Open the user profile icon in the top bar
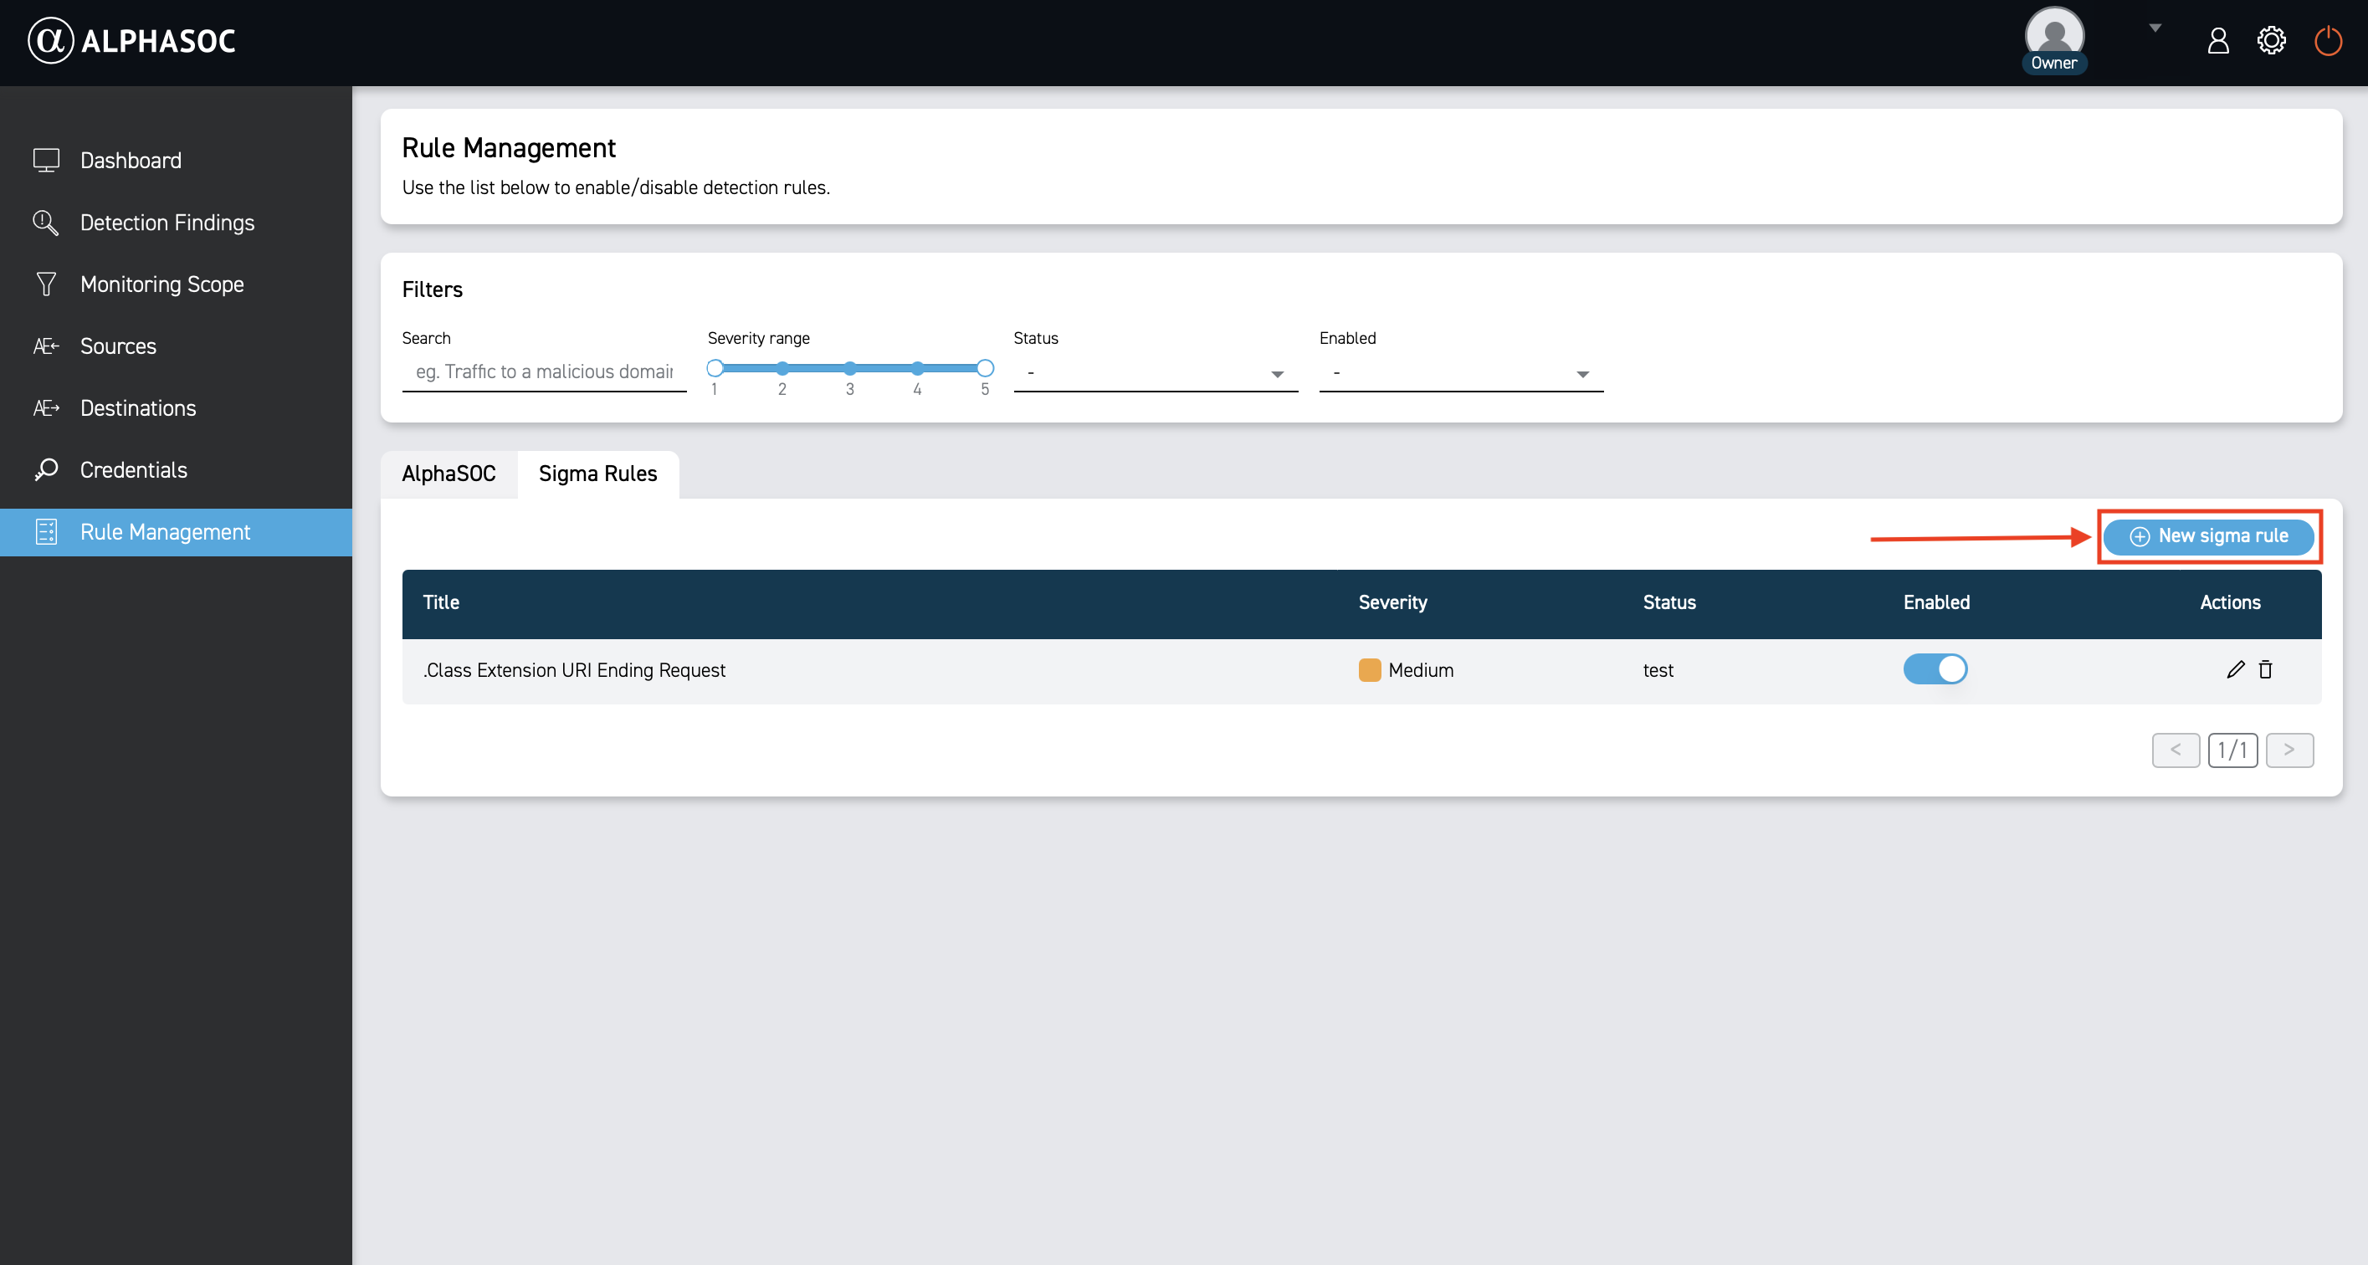Viewport: 2368px width, 1265px height. tap(2217, 40)
